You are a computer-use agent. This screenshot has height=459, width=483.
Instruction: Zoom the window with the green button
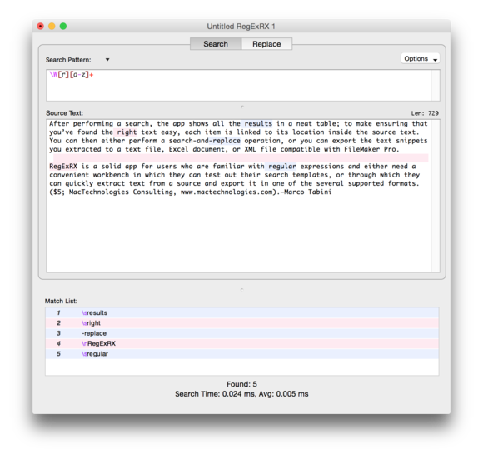pos(63,26)
